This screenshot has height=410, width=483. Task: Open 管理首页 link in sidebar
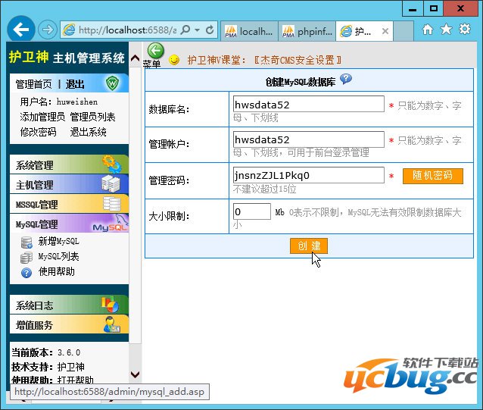(x=33, y=84)
